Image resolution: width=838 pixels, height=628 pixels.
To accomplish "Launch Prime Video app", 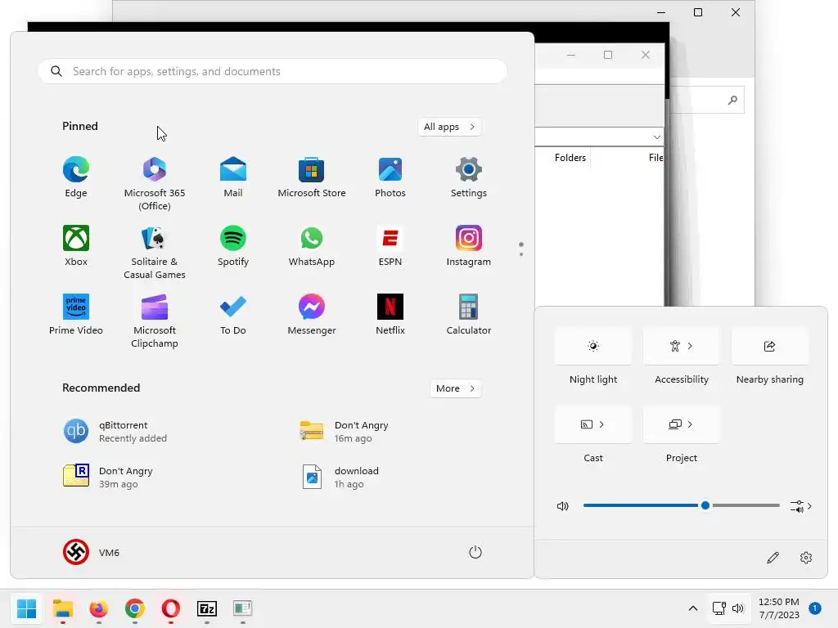I will click(76, 315).
